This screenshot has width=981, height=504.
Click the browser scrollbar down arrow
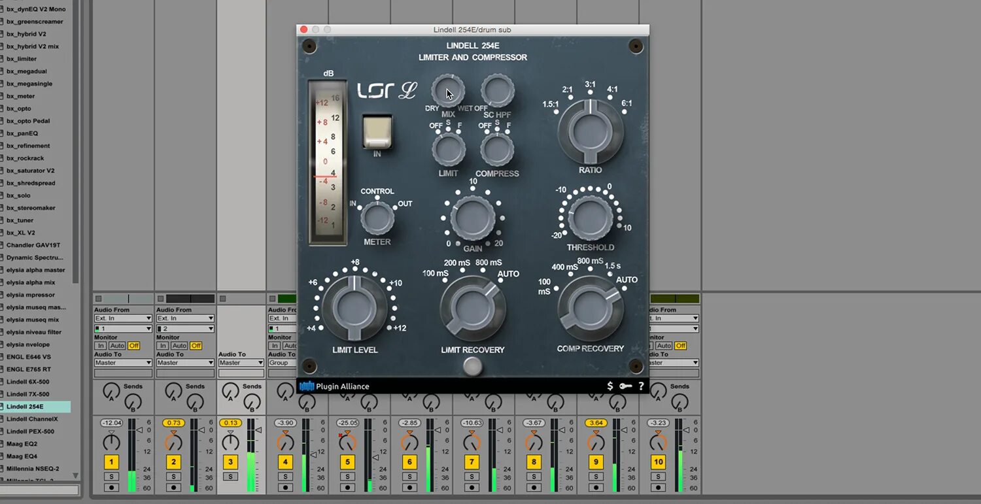pos(75,476)
